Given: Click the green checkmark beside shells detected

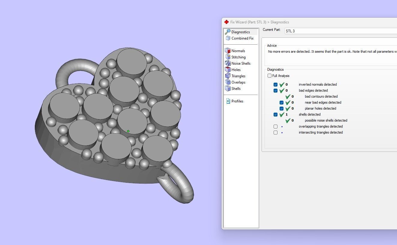Looking at the screenshot, I should pos(282,114).
